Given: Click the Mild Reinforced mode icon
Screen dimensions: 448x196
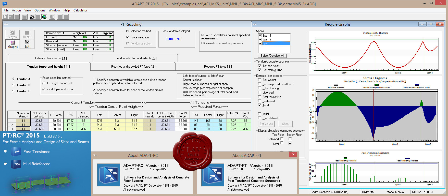Looking at the screenshot, I should tap(16, 164).
